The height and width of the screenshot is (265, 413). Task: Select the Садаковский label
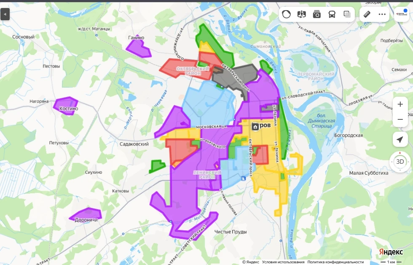[134, 144]
